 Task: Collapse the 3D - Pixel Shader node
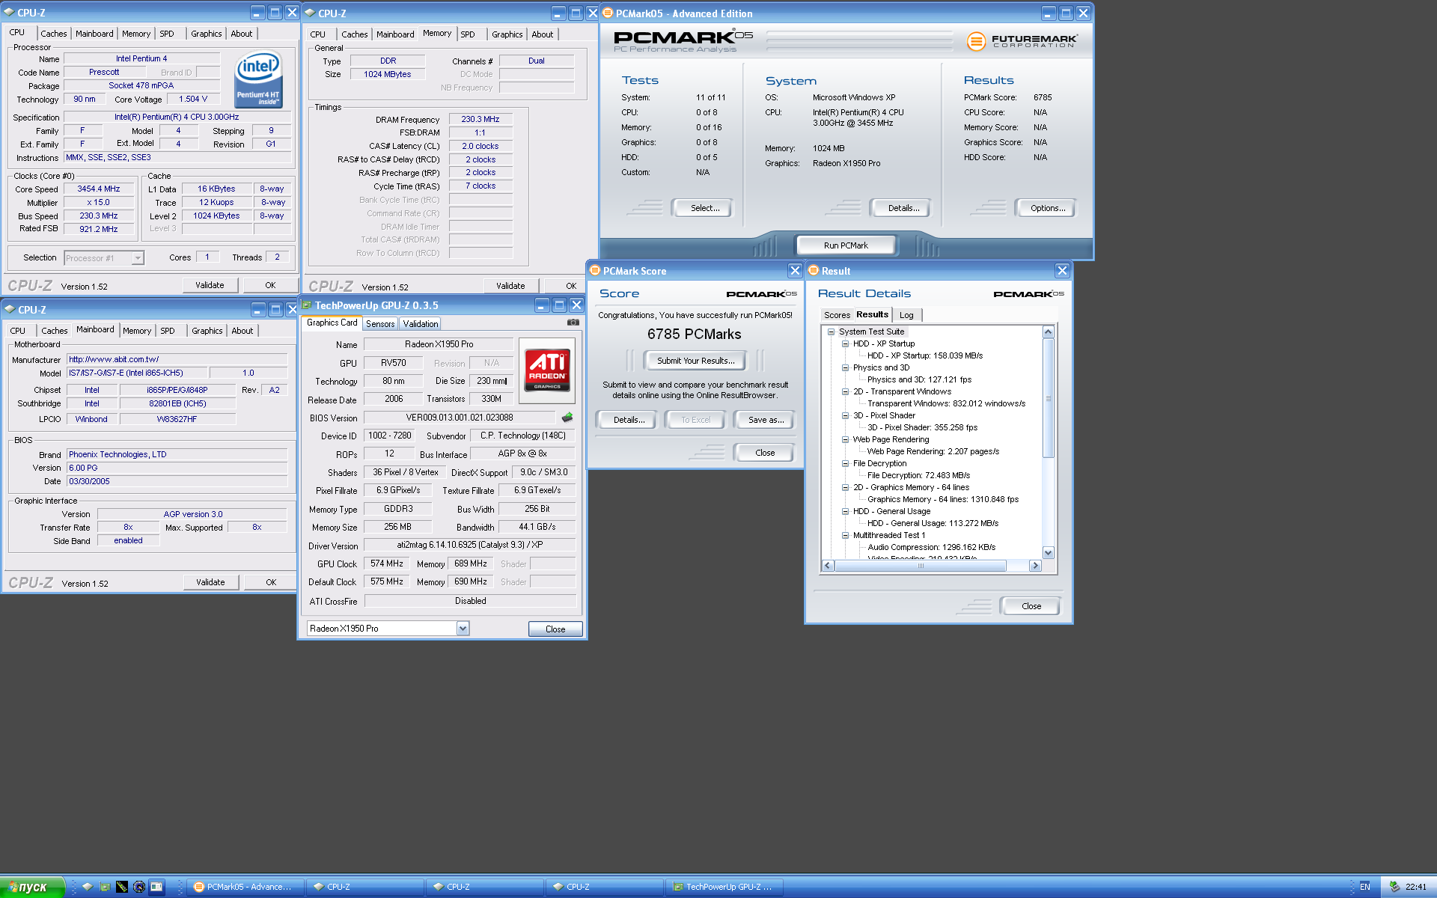(x=845, y=415)
